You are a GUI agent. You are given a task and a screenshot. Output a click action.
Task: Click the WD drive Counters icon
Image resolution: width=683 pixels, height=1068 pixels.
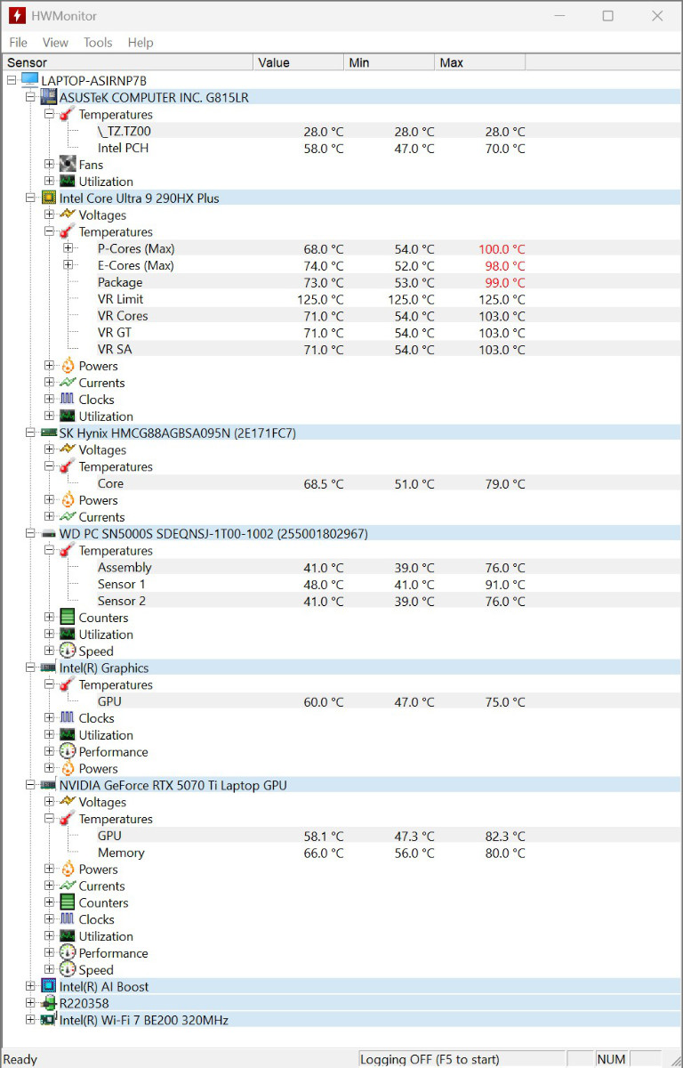(68, 617)
